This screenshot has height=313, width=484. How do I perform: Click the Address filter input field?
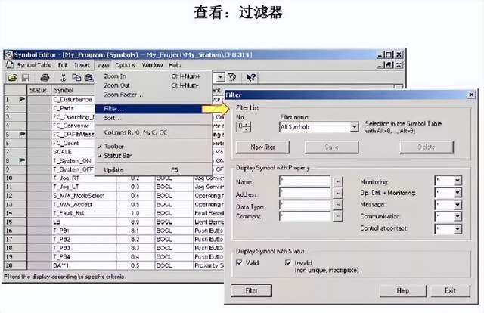tap(305, 194)
